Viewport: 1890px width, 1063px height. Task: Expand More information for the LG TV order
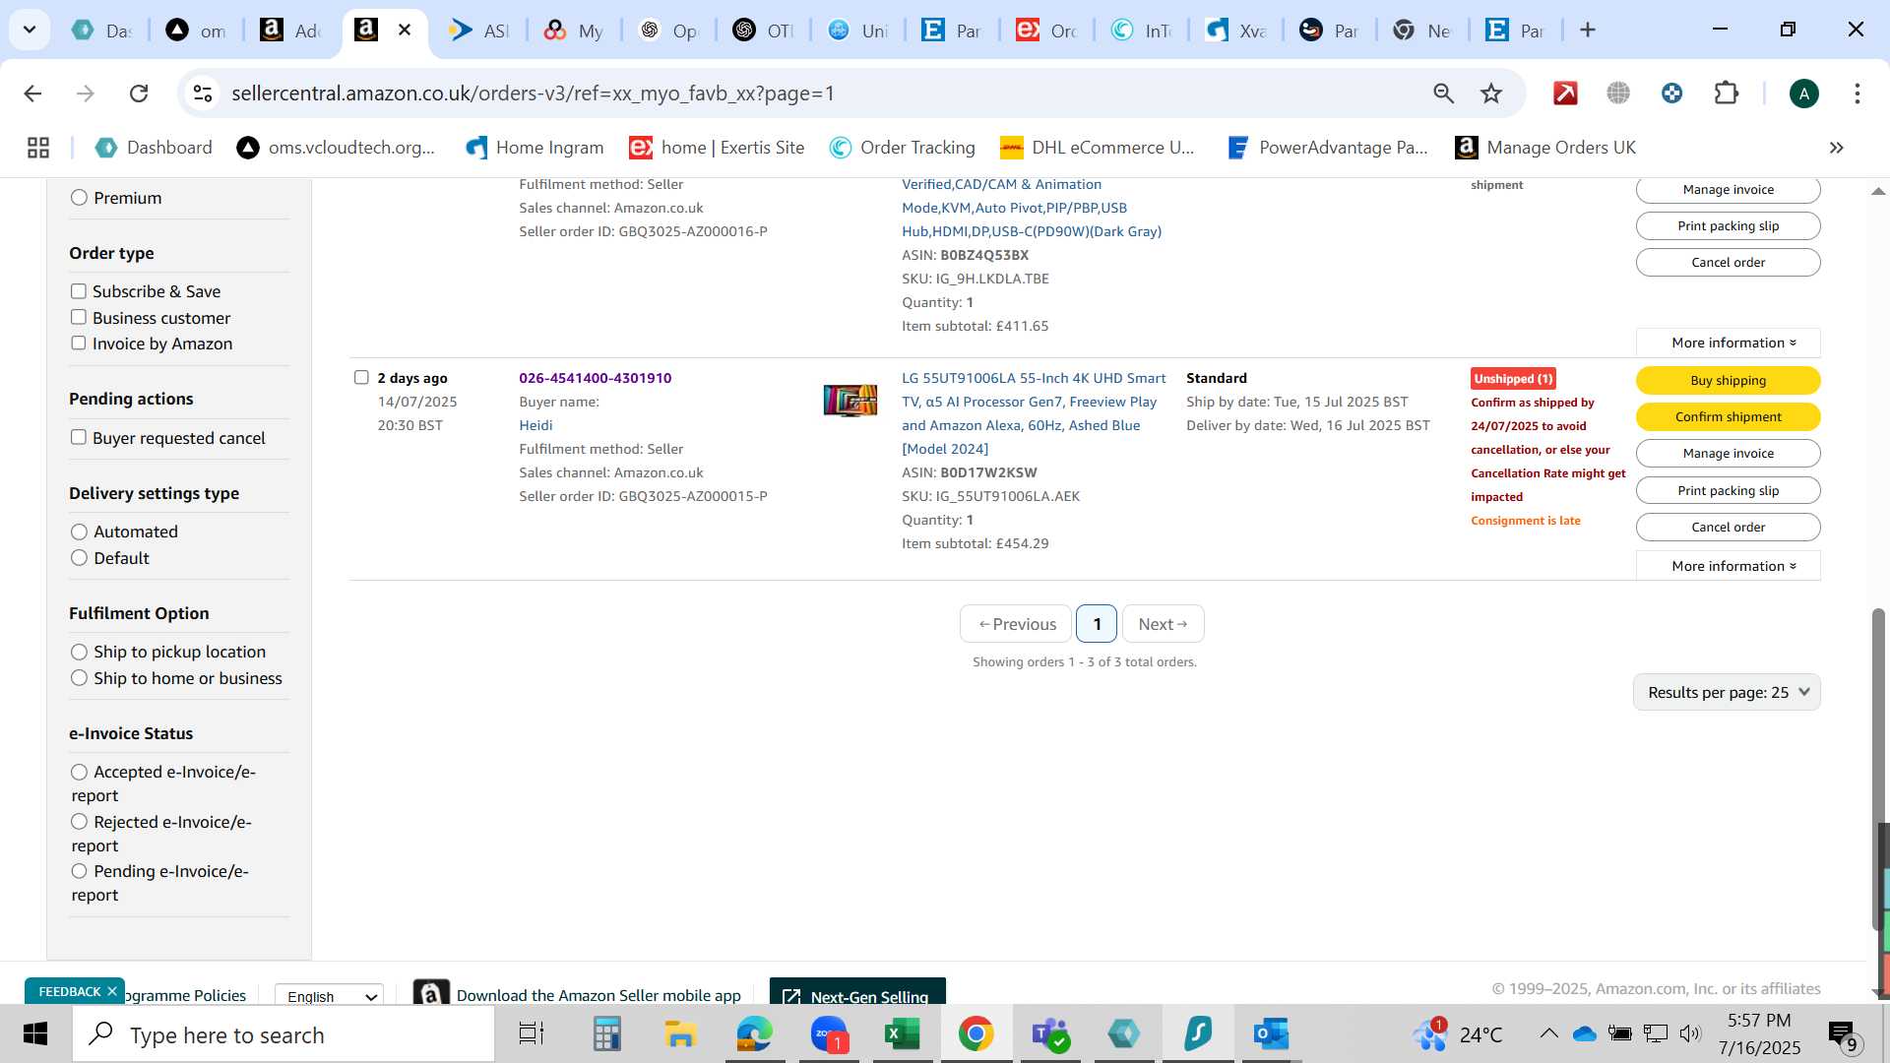(x=1728, y=566)
